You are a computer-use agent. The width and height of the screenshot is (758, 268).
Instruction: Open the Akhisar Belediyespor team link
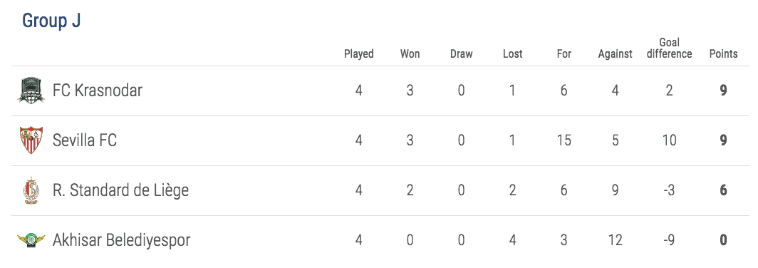coord(121,240)
